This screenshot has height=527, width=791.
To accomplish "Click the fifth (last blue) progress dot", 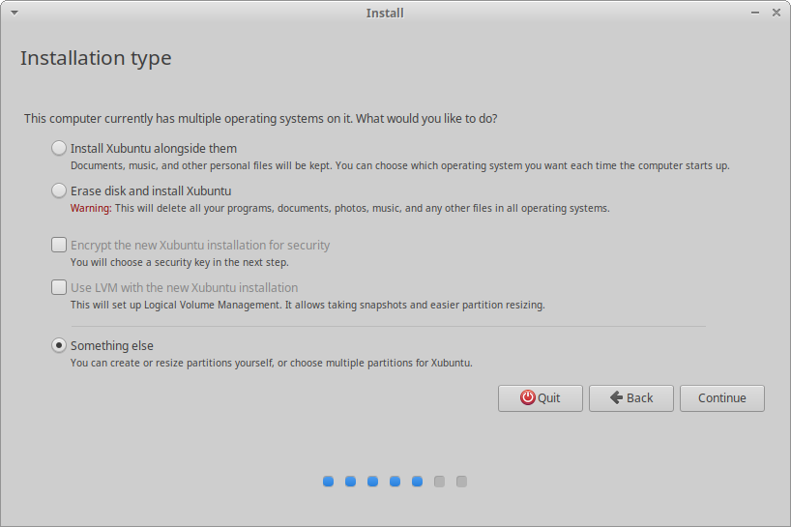I will pyautogui.click(x=417, y=481).
